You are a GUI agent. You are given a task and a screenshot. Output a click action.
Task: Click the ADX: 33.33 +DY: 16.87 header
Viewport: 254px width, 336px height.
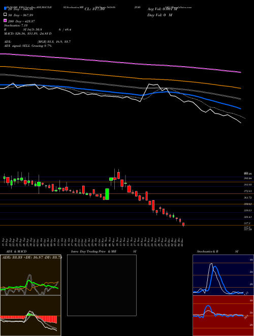(x=32, y=257)
